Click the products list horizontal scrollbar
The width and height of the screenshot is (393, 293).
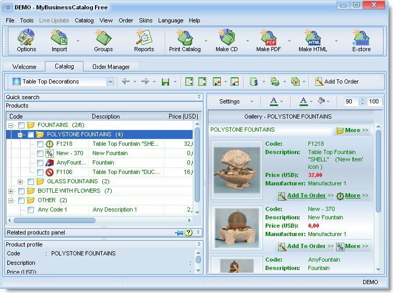pyautogui.click(x=54, y=220)
